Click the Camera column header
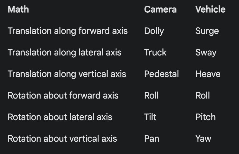The width and height of the screenshot is (239, 154). pos(160,10)
